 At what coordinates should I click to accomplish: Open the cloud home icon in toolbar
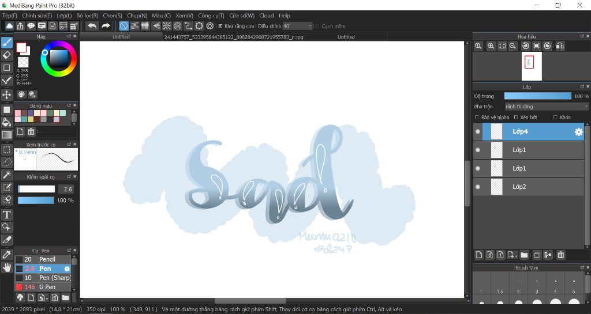click(x=9, y=26)
